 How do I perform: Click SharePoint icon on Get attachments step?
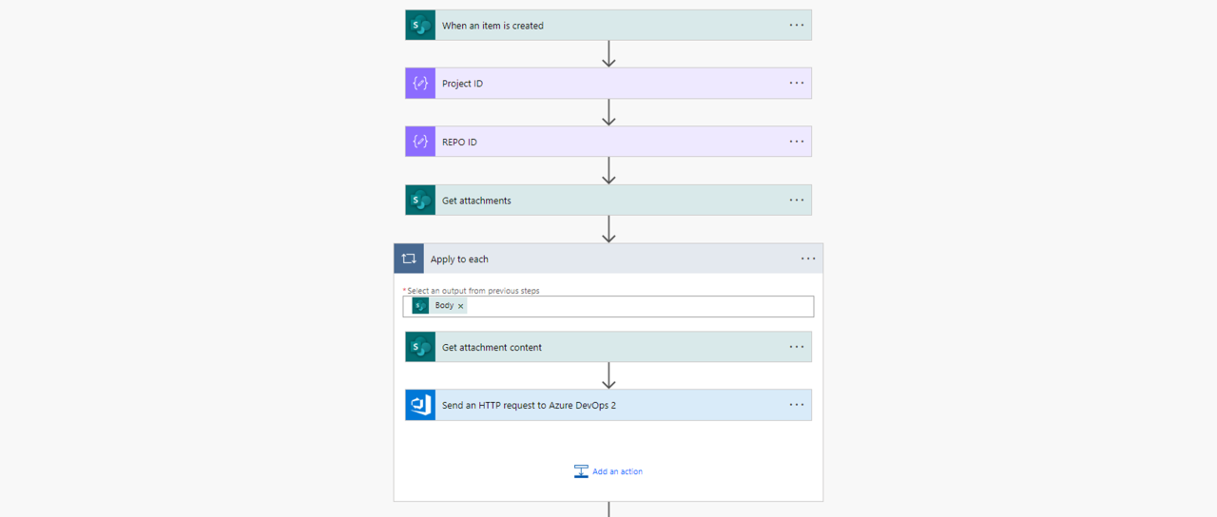click(x=420, y=201)
